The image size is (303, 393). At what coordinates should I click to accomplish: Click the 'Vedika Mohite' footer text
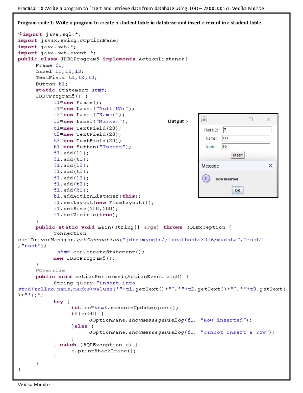(x=34, y=385)
